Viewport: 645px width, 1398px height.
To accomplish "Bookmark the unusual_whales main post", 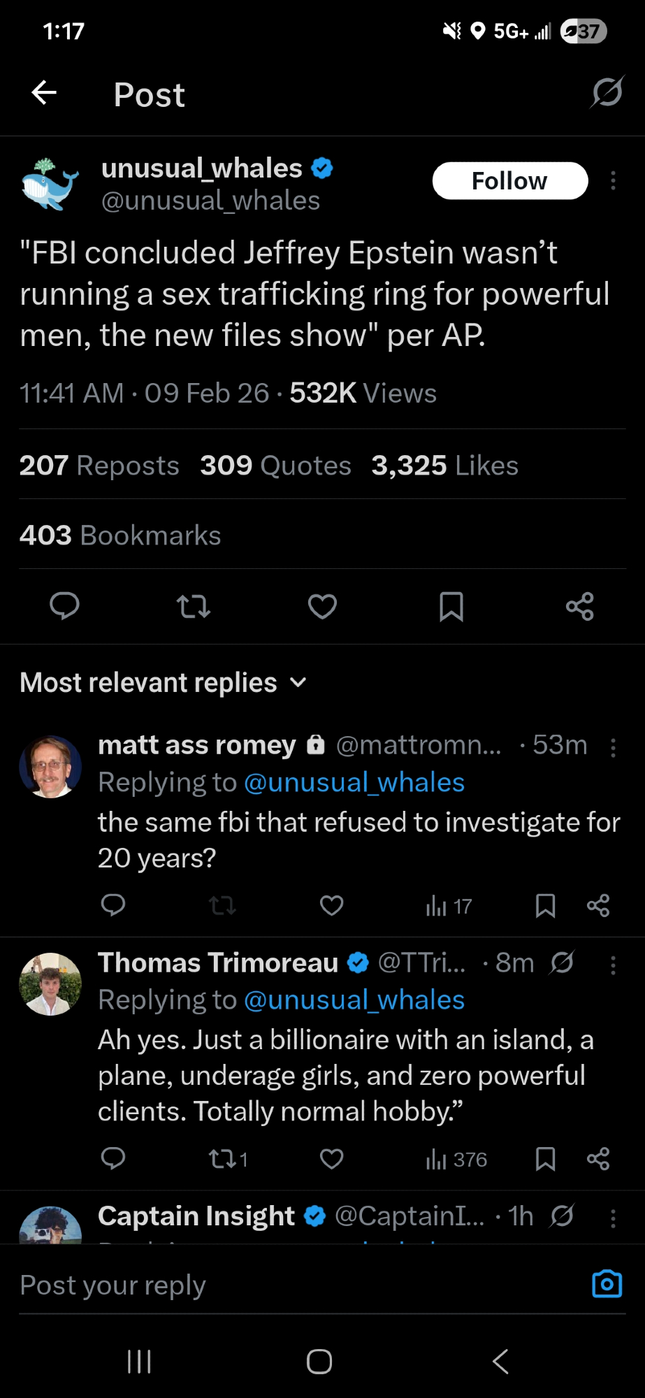I will 451,606.
